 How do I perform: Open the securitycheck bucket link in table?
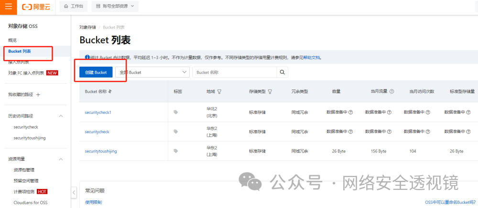pyautogui.click(x=97, y=132)
